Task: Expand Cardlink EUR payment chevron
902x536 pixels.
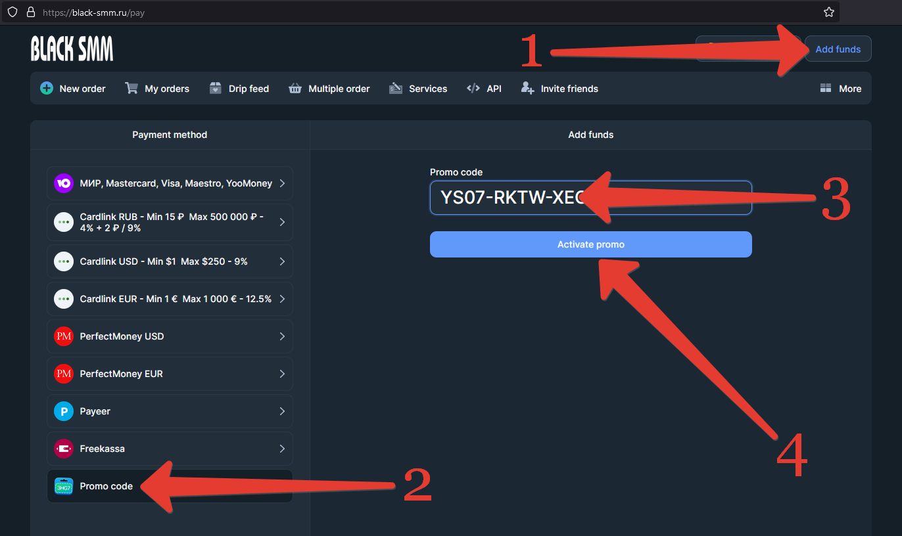Action: [x=282, y=299]
